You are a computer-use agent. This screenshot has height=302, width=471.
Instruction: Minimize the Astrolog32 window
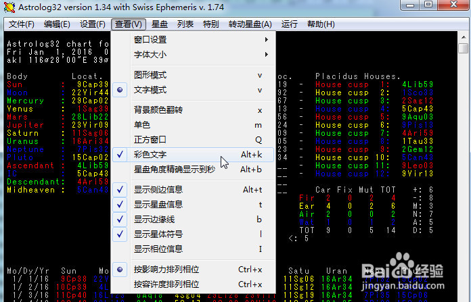click(410, 5)
